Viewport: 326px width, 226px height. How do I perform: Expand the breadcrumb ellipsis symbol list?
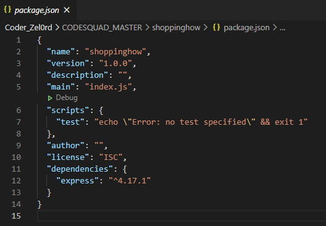[x=282, y=28]
